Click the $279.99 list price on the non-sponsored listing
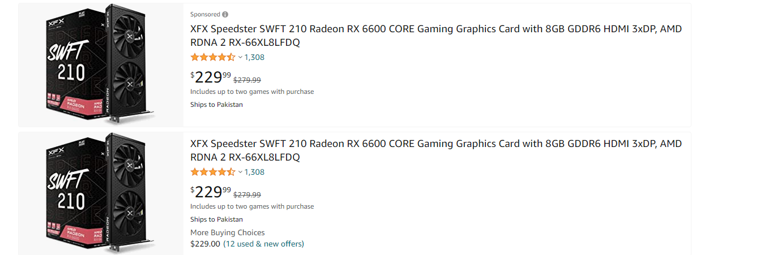 [x=247, y=195]
